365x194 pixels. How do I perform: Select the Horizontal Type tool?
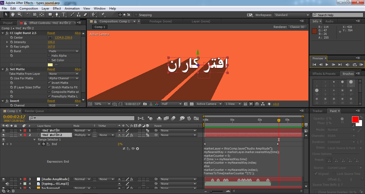click(64, 15)
